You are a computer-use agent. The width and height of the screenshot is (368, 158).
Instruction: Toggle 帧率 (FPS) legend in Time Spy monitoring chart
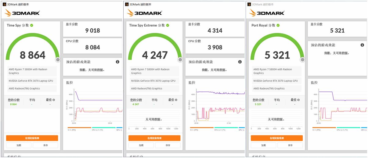click(79, 129)
